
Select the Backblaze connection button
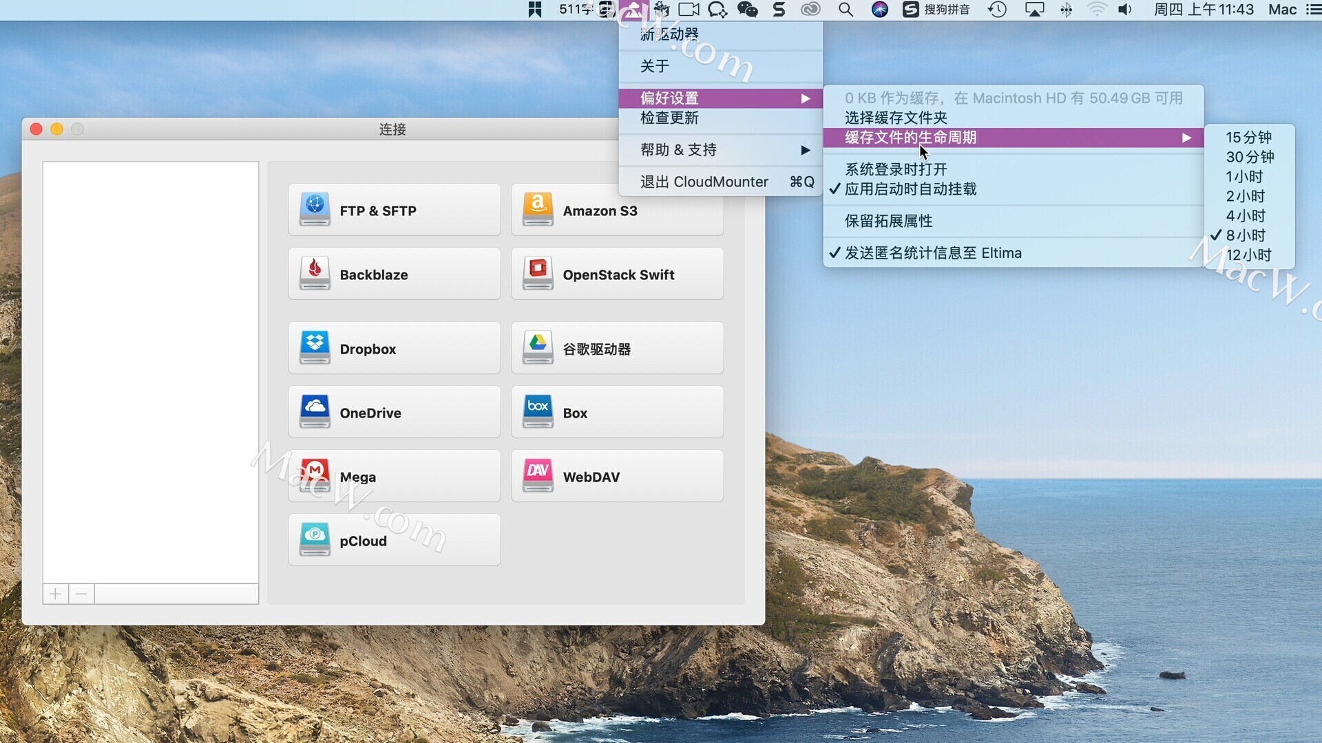[x=394, y=274]
